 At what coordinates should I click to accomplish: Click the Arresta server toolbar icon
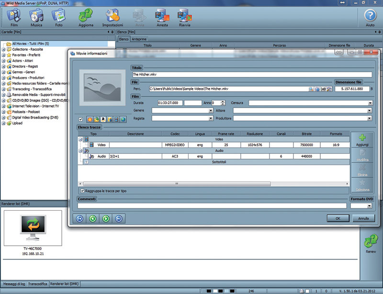point(162,18)
